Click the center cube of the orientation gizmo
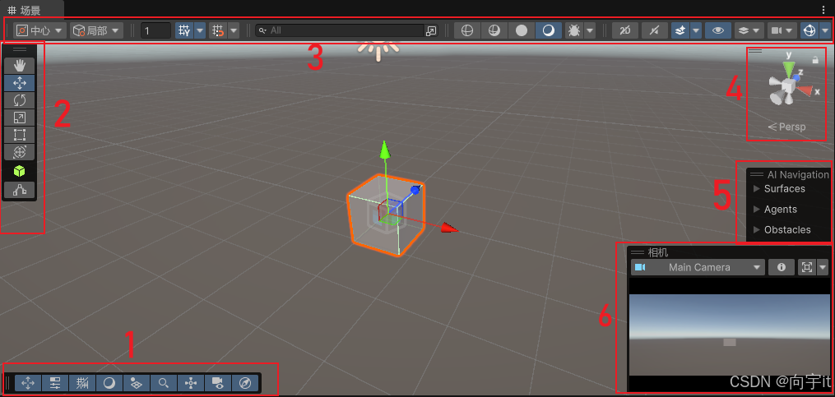 (x=787, y=85)
